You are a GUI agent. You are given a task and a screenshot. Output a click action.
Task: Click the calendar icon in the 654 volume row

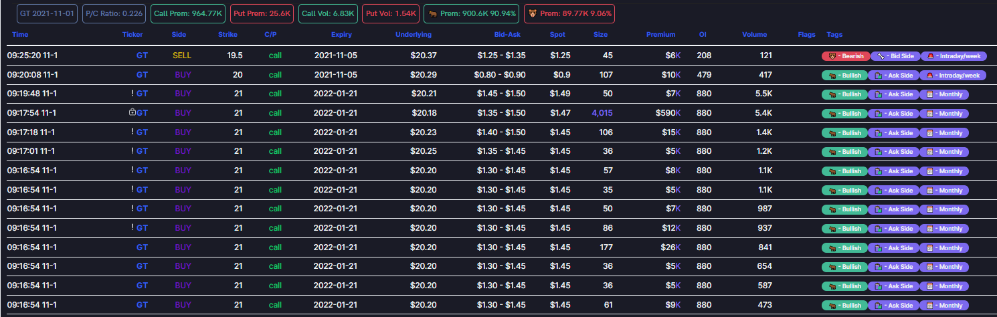[928, 267]
